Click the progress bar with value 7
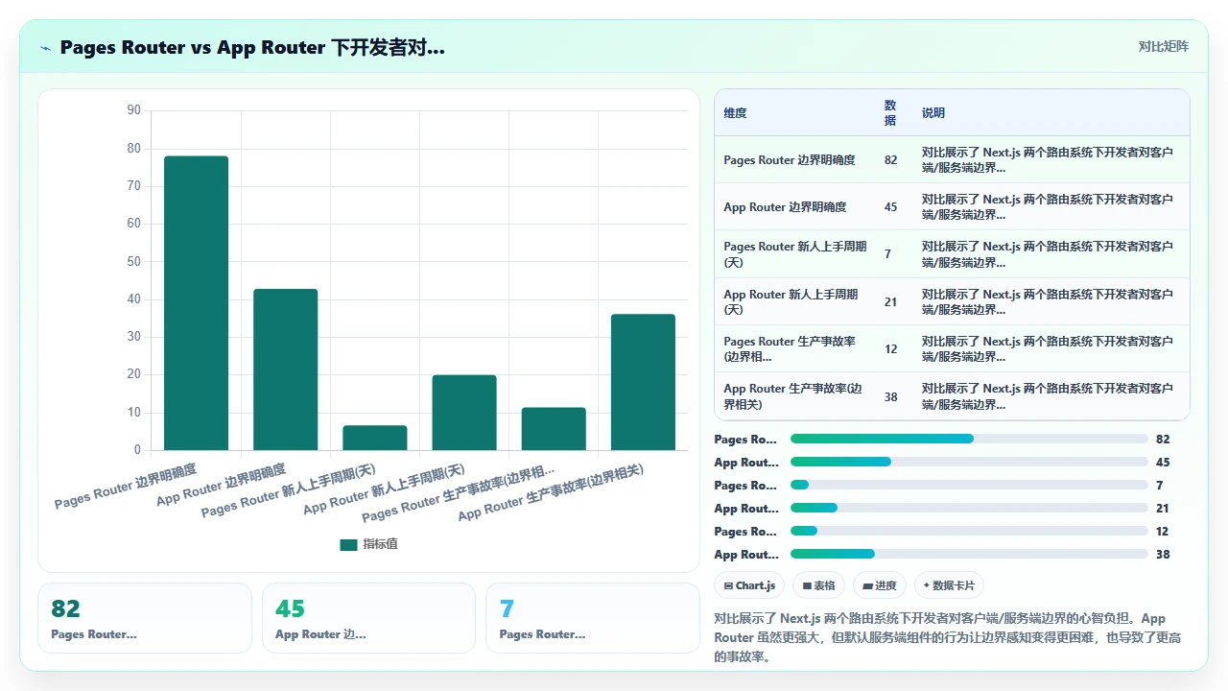Screen dimensions: 1228x691 click(969, 486)
